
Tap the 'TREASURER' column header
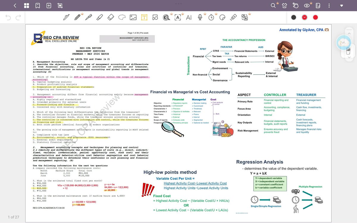pyautogui.click(x=306, y=95)
